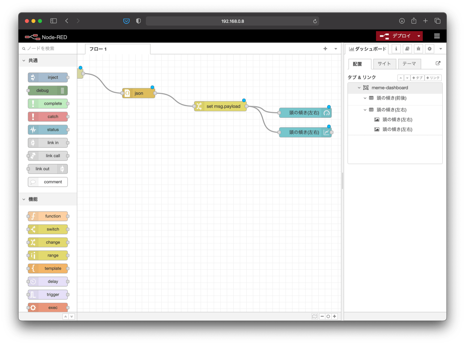
Task: Select the change node in palette
Action: (48, 242)
